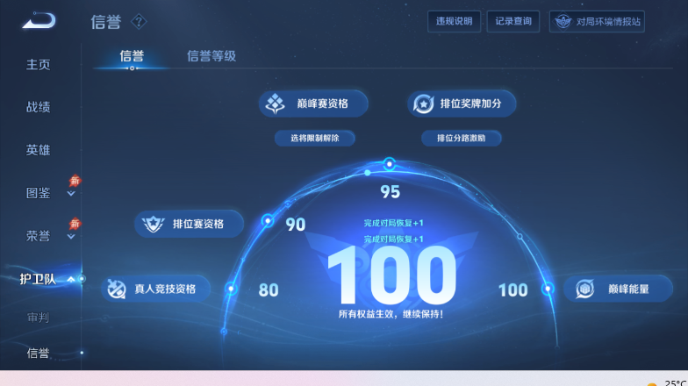This screenshot has width=688, height=386.
Task: Click the 排位奖牌加分 star icon
Action: tap(423, 104)
